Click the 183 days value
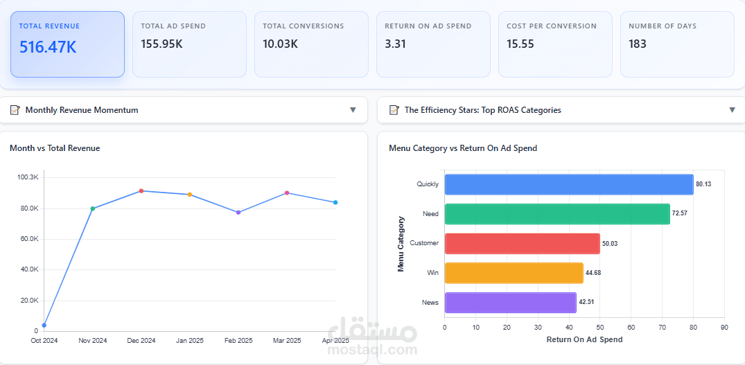The width and height of the screenshot is (745, 365). coord(638,44)
